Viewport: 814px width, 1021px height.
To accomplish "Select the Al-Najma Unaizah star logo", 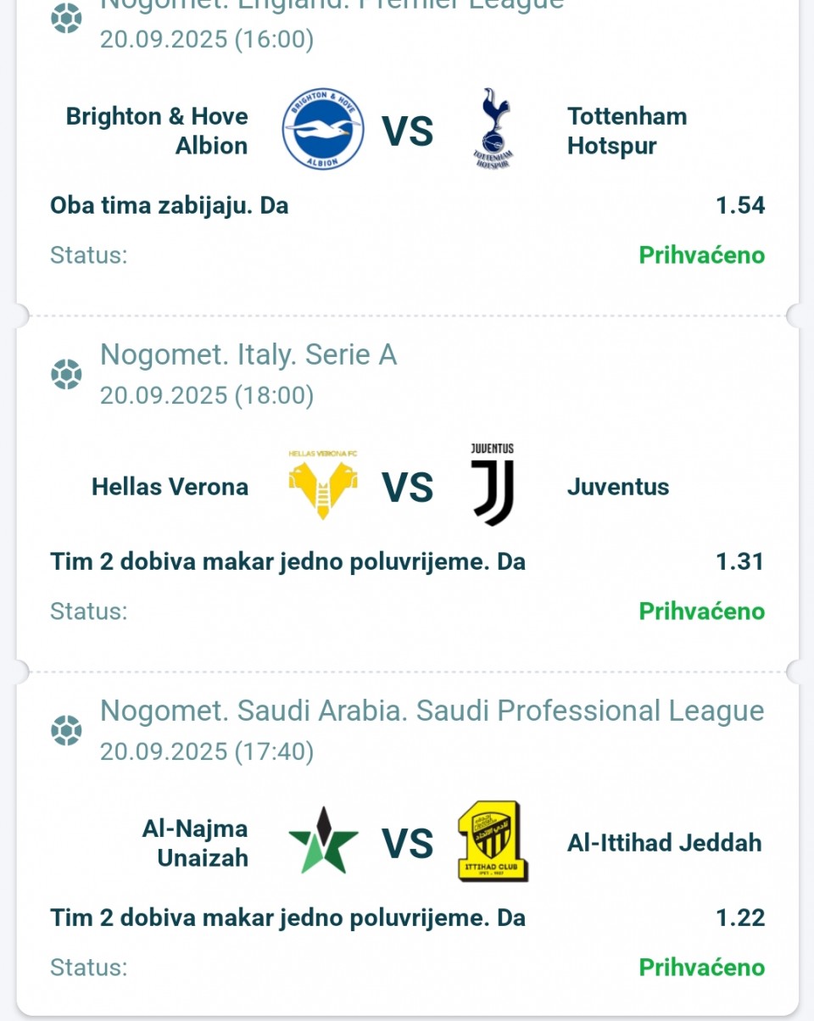I will coord(323,841).
